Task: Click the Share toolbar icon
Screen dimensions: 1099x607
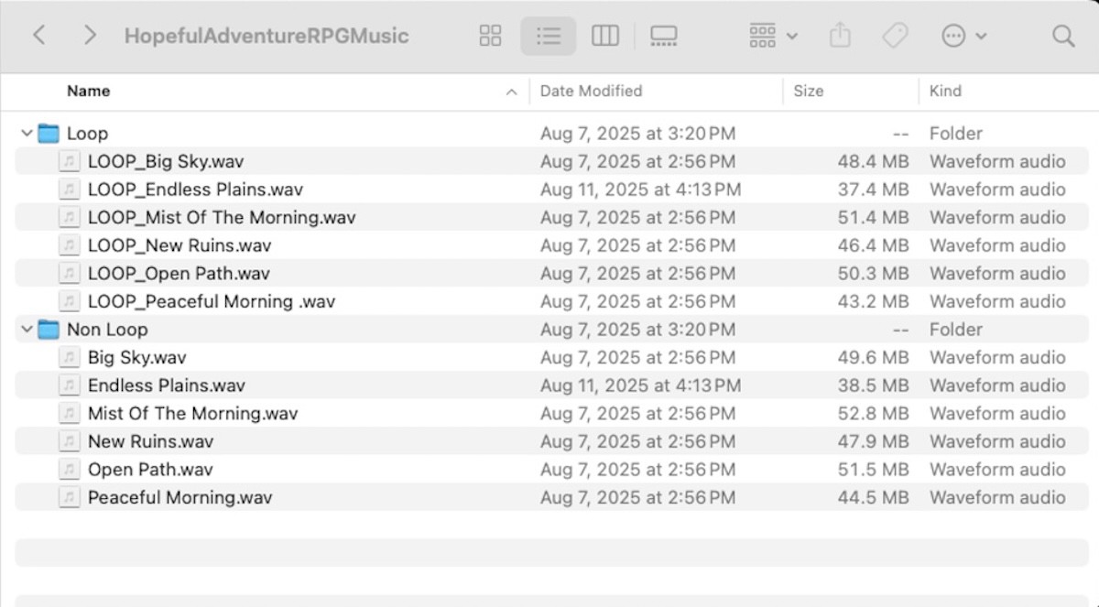Action: [x=840, y=36]
